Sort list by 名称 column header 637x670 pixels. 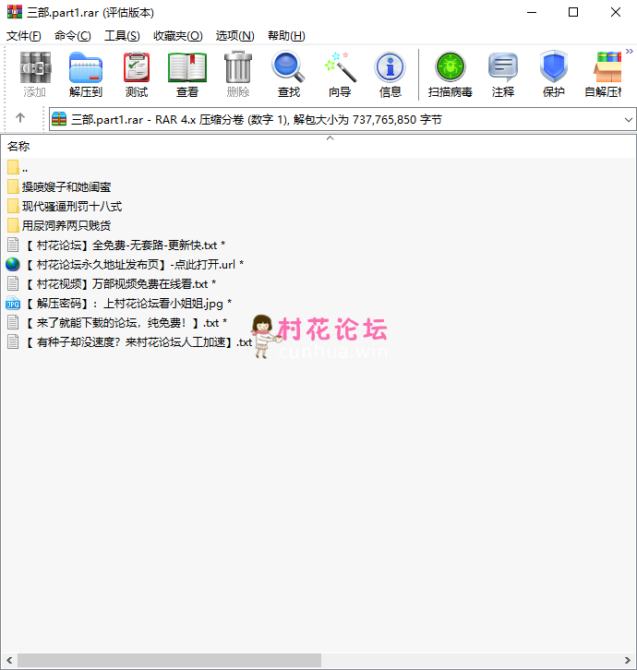coord(19,146)
